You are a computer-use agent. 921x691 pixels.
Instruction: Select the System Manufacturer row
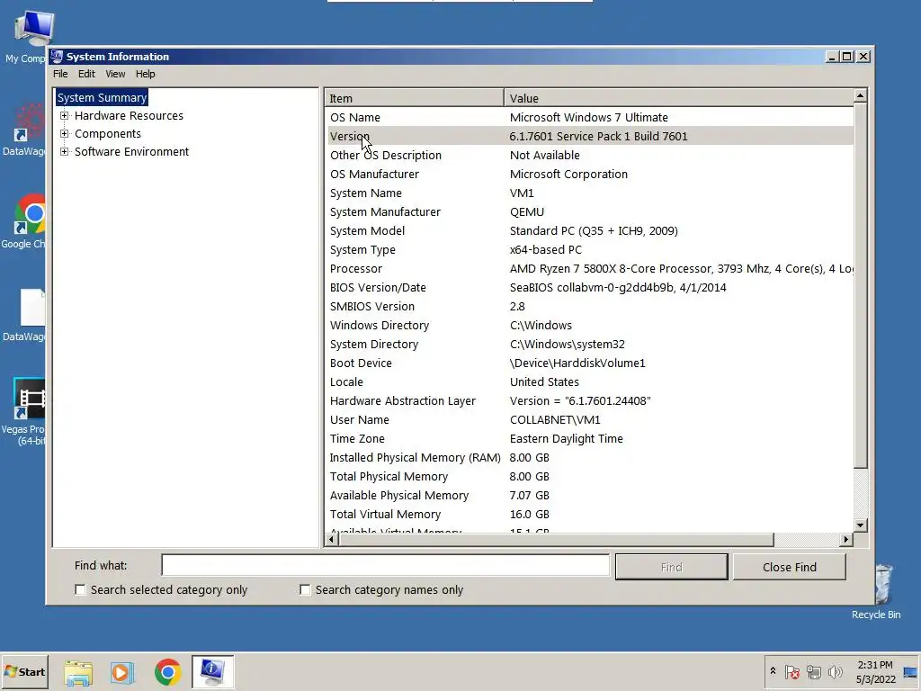point(589,212)
